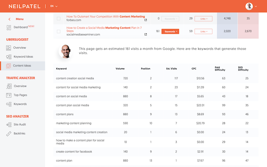Tick the checkbox for the forbes.com row

pos(59,19)
